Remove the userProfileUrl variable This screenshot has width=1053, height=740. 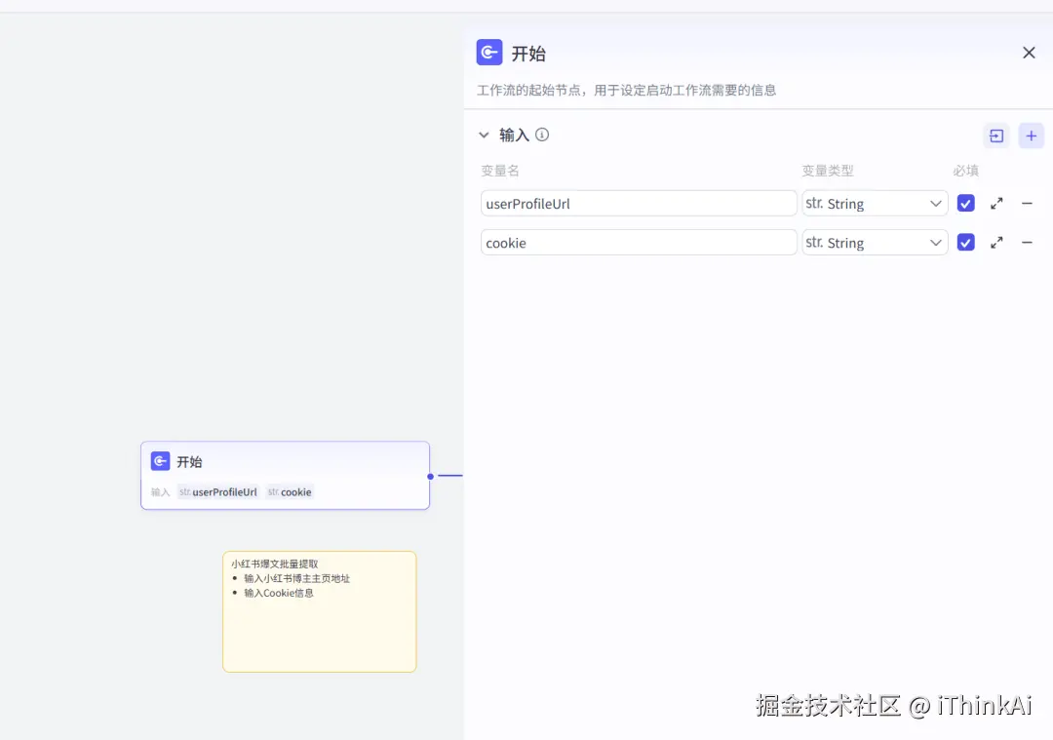point(1027,204)
